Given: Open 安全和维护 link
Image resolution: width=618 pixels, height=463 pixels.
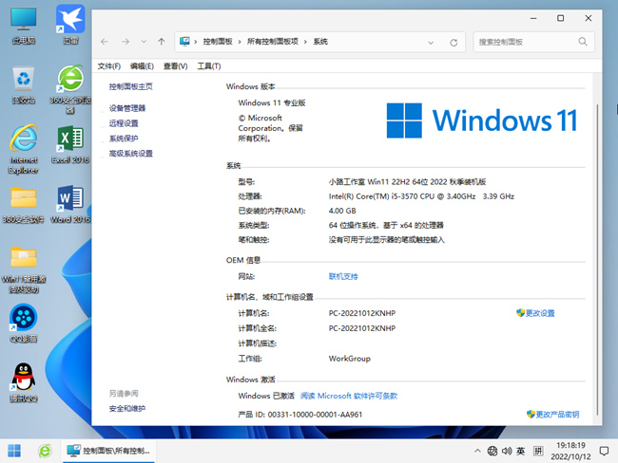Looking at the screenshot, I should [x=127, y=409].
